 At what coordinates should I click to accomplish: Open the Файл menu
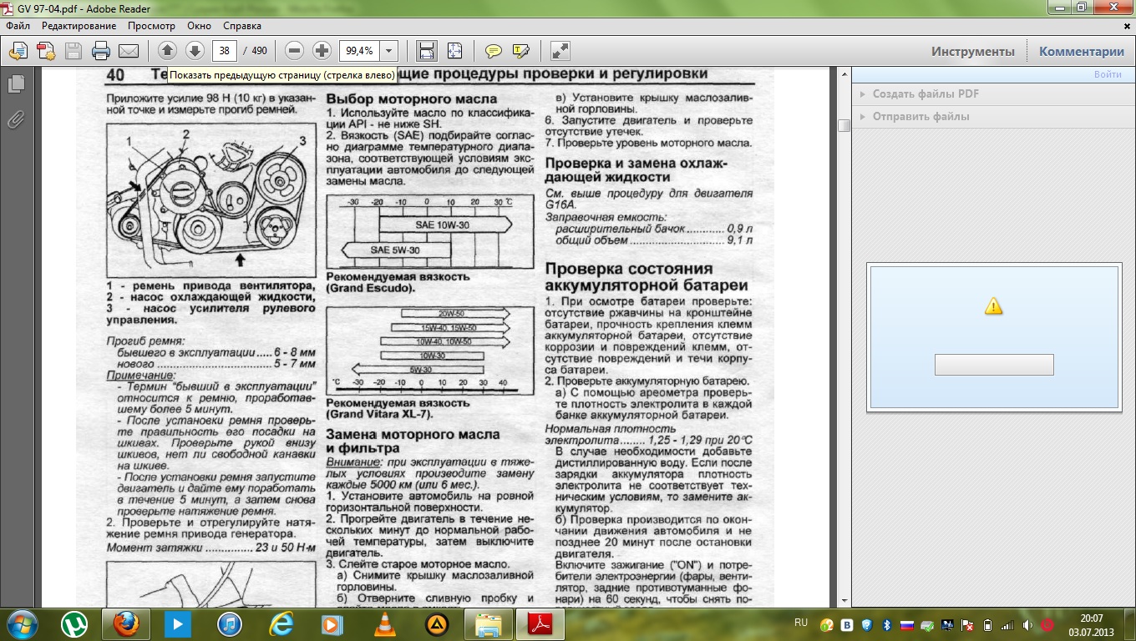click(18, 26)
